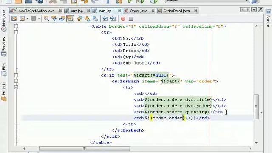
Task: Click vertical scrollbar up arrow
Action: tap(256, 26)
